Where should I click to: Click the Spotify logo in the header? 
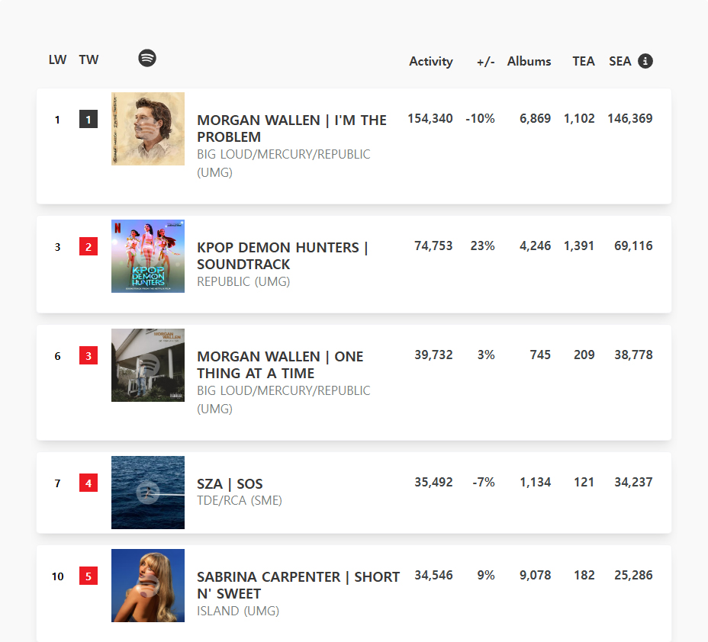point(147,58)
